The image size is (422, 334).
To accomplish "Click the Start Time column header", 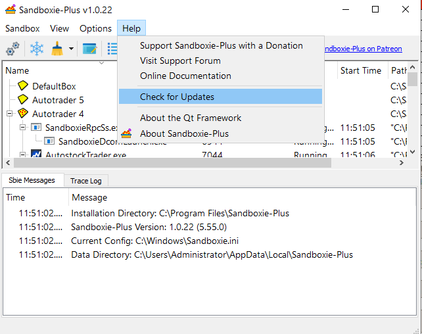I will click(x=360, y=70).
